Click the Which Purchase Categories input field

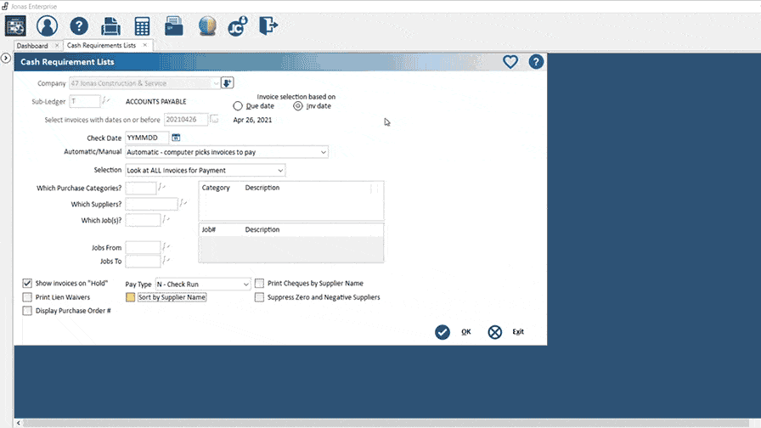pyautogui.click(x=141, y=188)
